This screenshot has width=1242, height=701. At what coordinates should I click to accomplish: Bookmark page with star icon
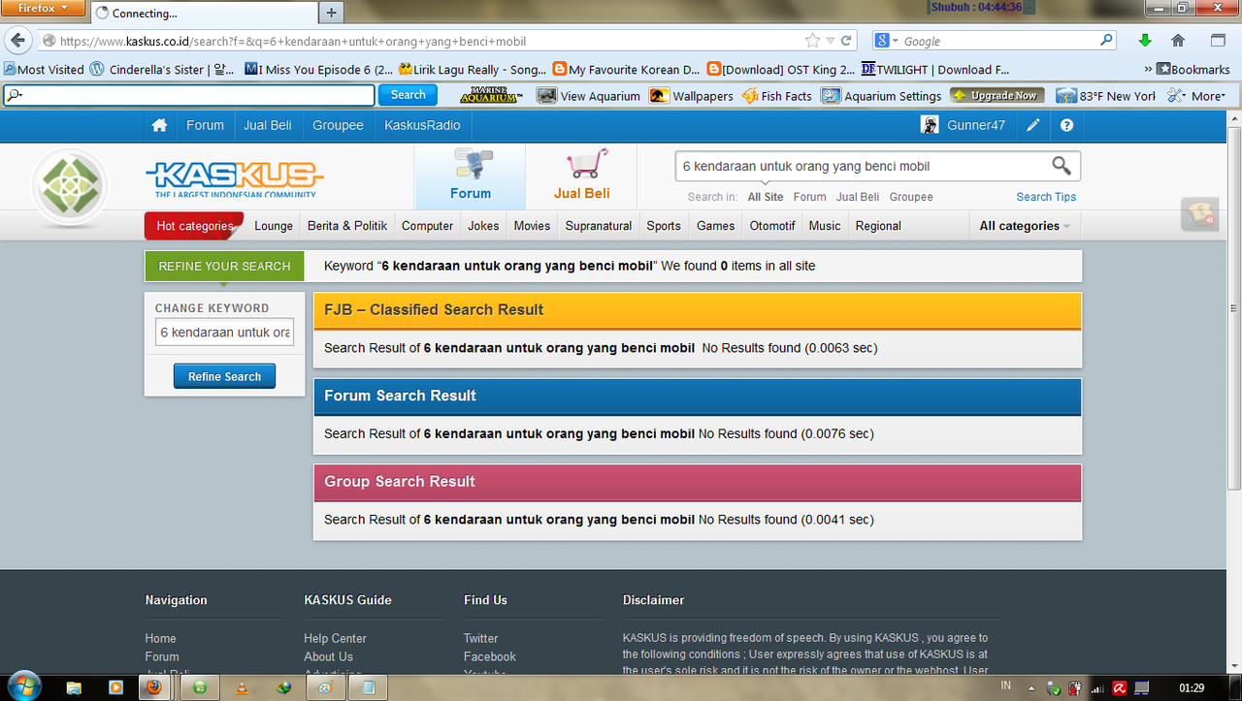[x=812, y=41]
